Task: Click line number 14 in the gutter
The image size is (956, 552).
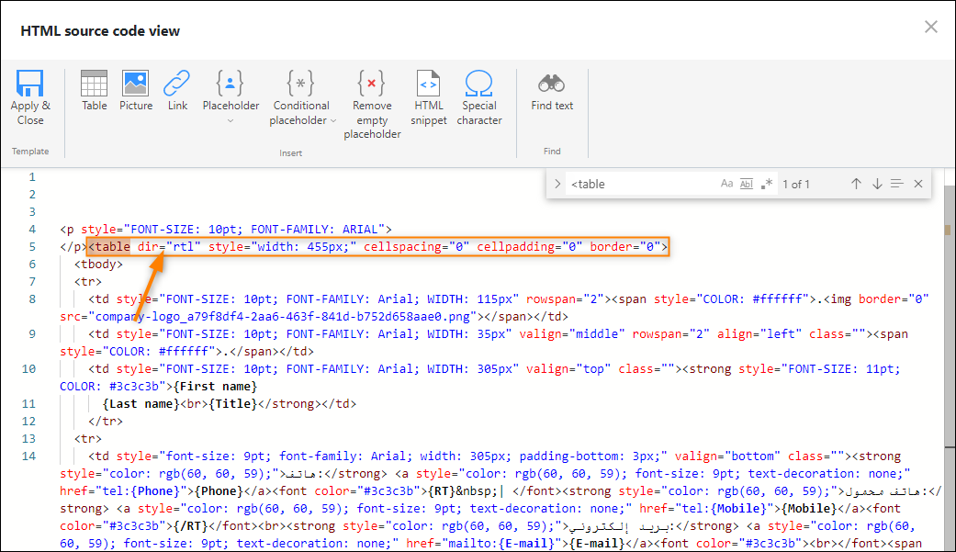Action: click(x=28, y=456)
